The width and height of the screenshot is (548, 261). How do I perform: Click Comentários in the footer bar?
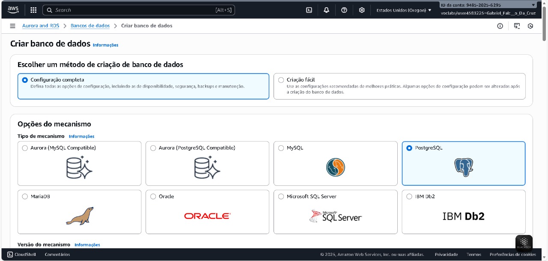[57, 255]
